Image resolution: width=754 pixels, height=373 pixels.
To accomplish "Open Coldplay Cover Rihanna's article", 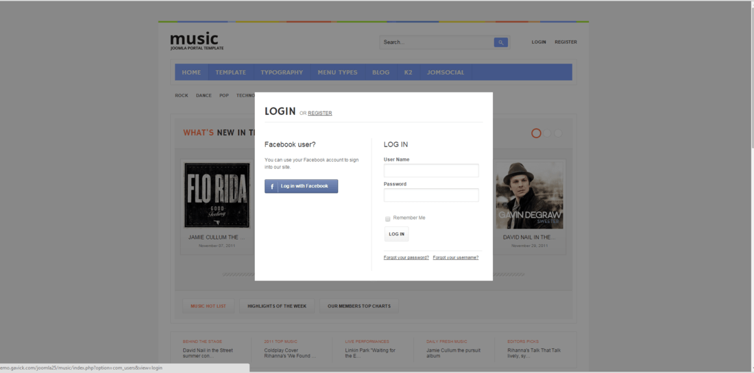I will (290, 353).
